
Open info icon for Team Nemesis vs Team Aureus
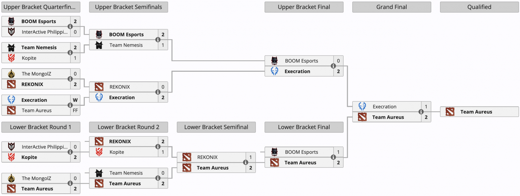(158, 178)
